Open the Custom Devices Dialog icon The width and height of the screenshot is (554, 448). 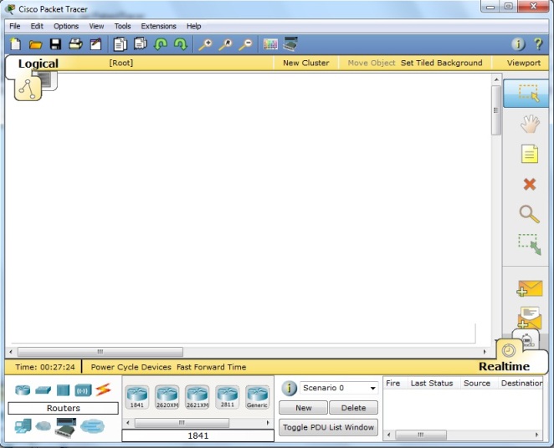tap(290, 43)
